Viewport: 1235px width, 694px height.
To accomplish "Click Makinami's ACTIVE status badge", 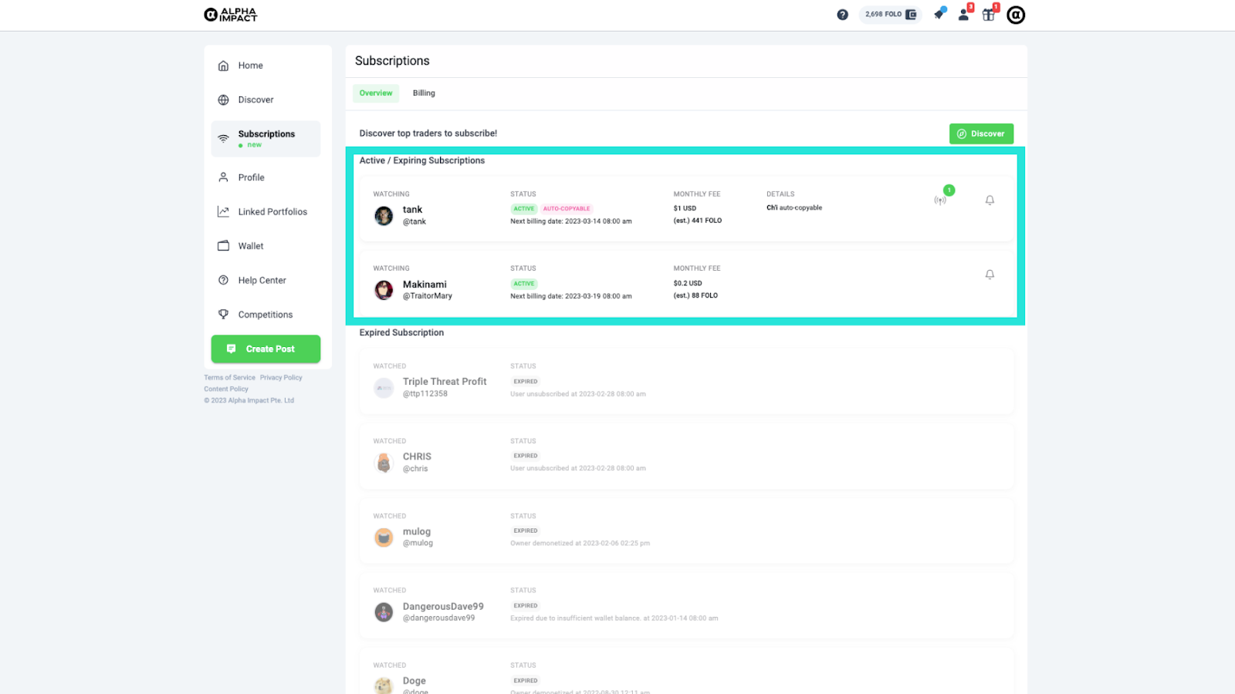I will 524,284.
